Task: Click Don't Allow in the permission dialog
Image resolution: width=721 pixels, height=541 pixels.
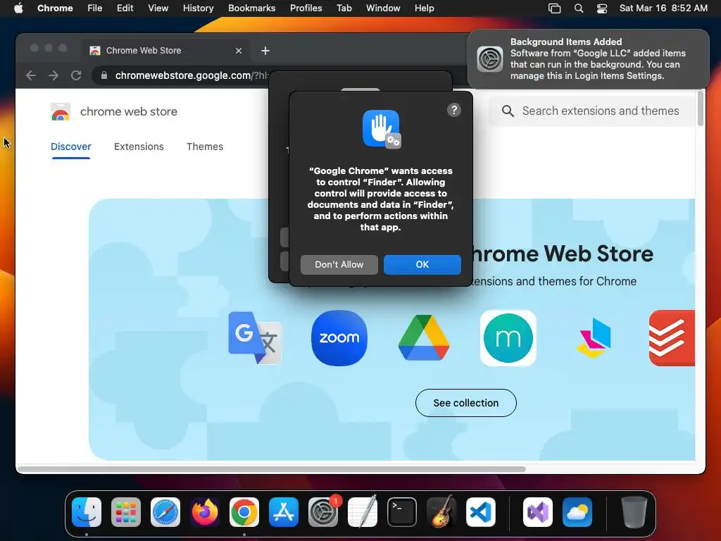Action: [x=339, y=265]
